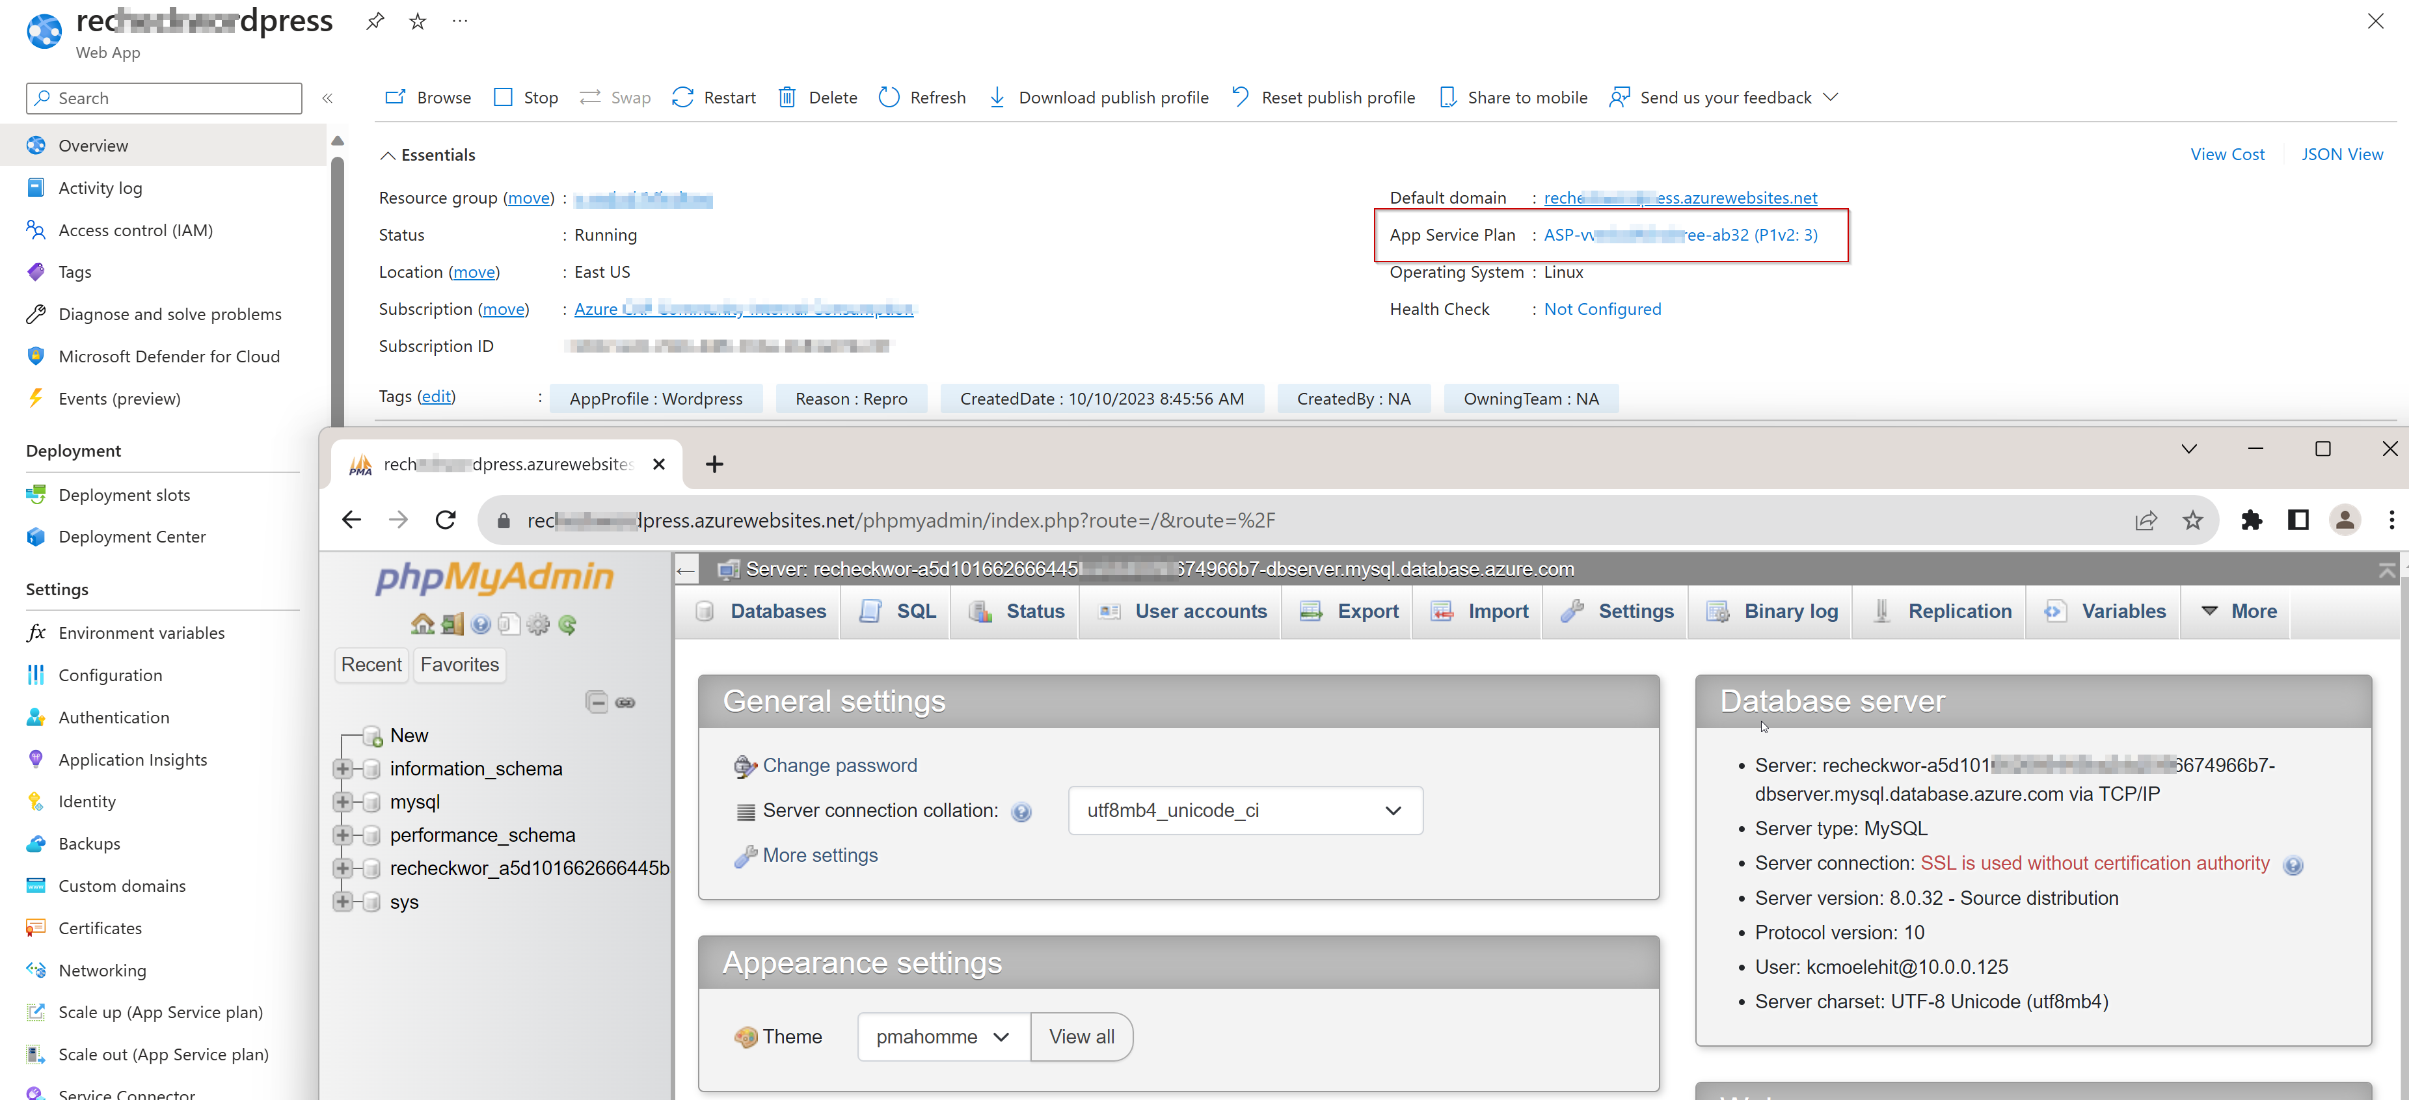Collapse phpMyAdmin top menu arrow
Image resolution: width=2409 pixels, height=1100 pixels.
coord(2386,570)
